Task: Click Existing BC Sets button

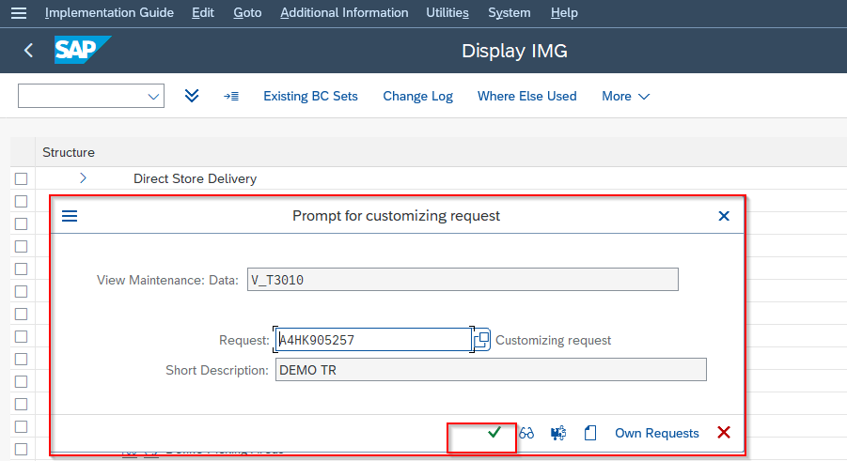Action: (310, 96)
